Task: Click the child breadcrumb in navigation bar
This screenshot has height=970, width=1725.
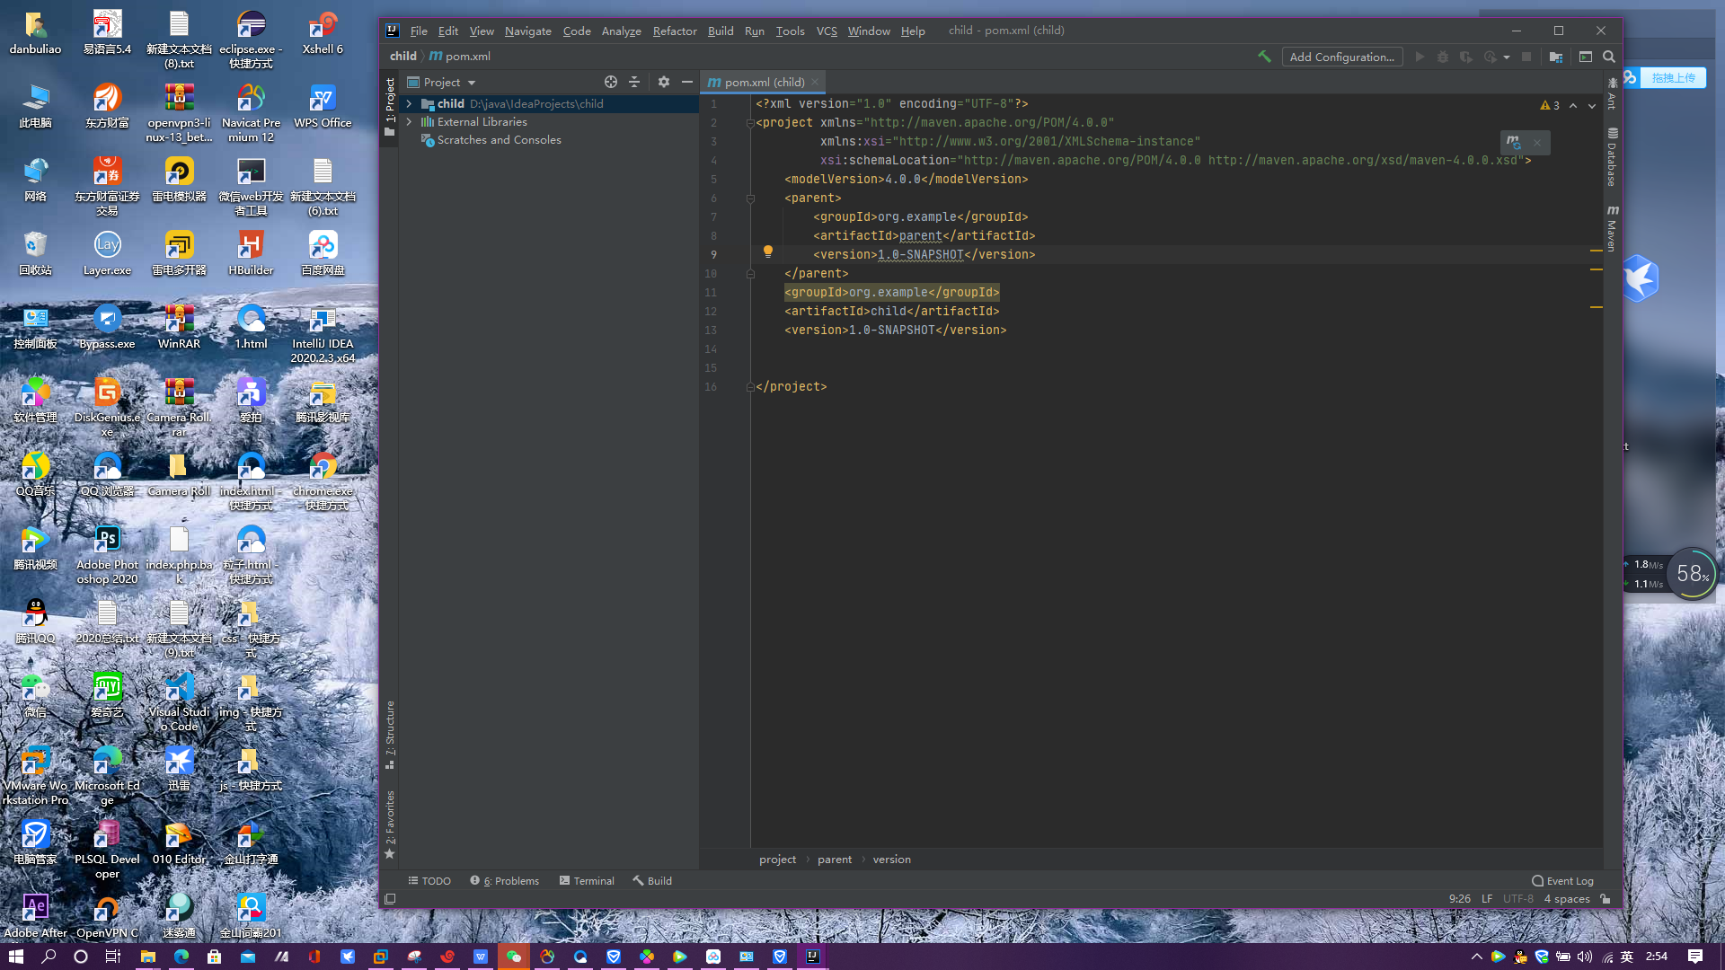Action: [403, 56]
